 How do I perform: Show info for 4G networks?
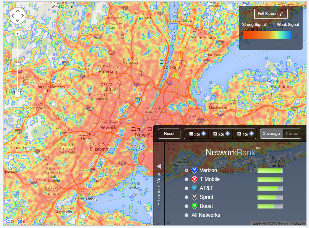(251, 133)
